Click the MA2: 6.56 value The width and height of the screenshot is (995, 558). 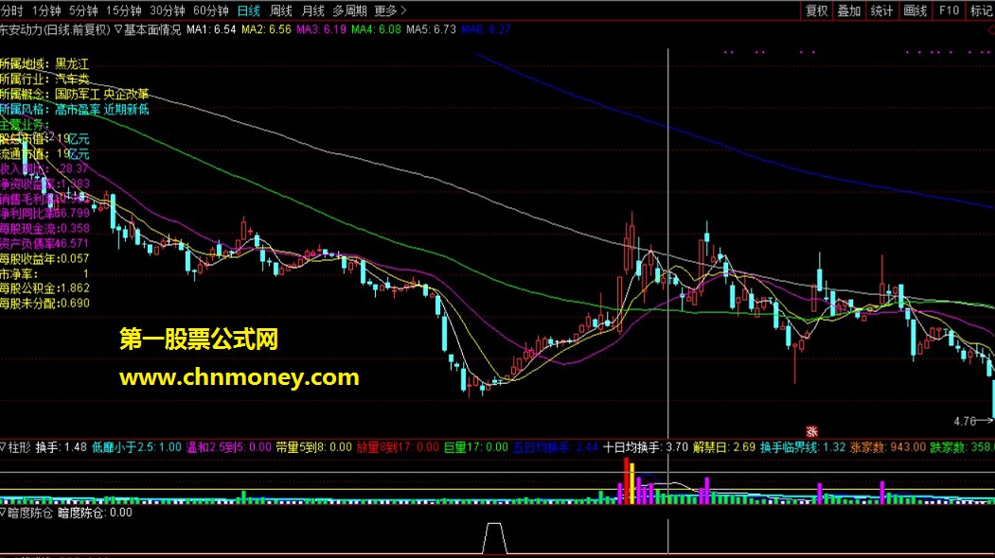(267, 29)
